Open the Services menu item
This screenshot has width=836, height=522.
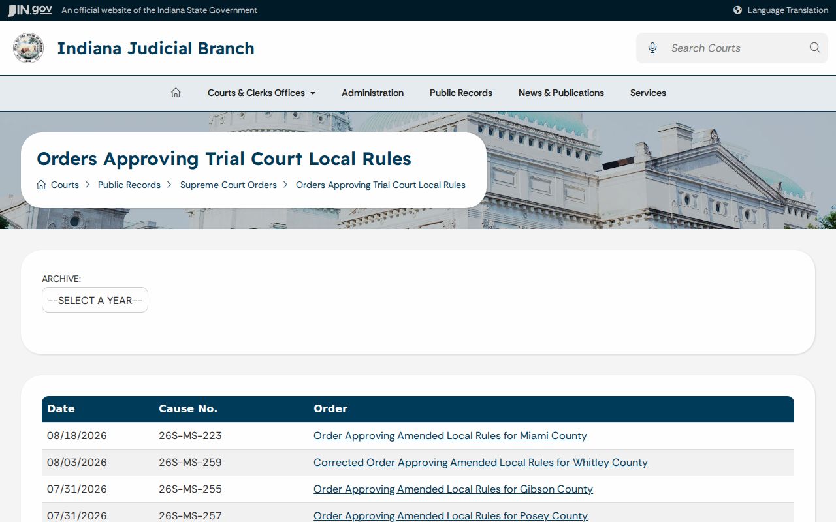tap(648, 93)
